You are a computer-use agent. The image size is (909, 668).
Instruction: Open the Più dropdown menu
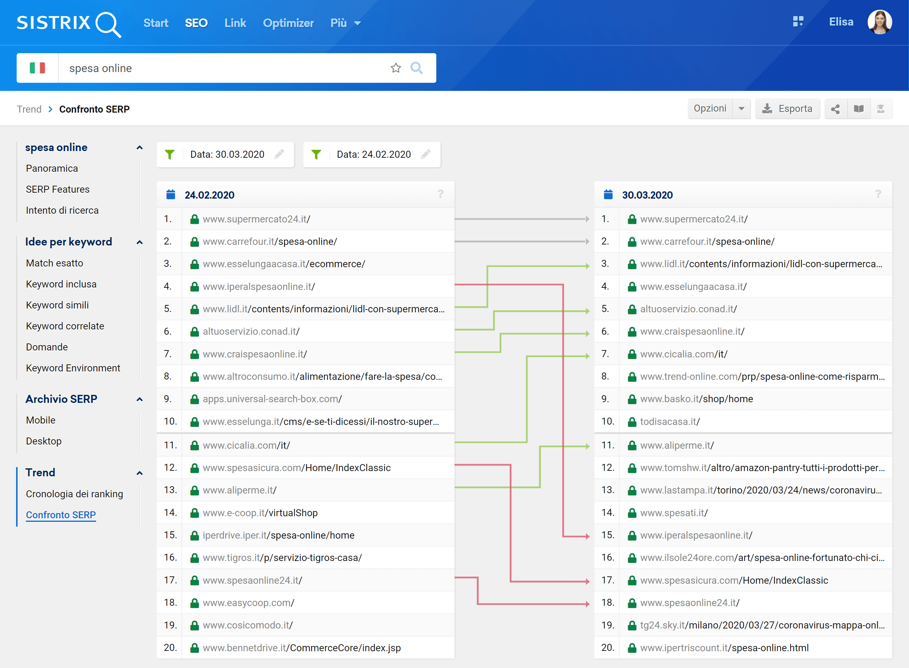coord(345,23)
